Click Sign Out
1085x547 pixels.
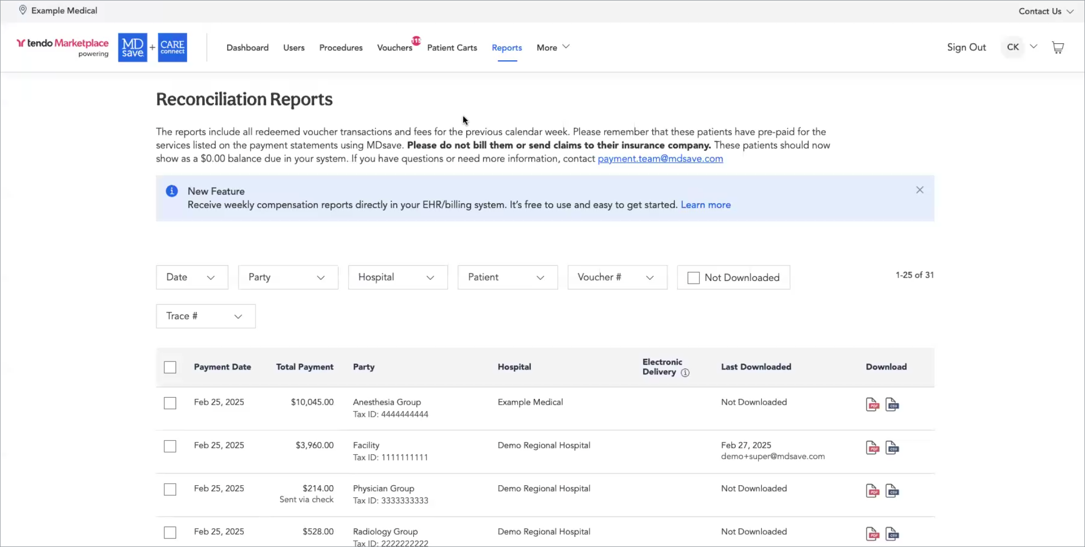point(966,47)
